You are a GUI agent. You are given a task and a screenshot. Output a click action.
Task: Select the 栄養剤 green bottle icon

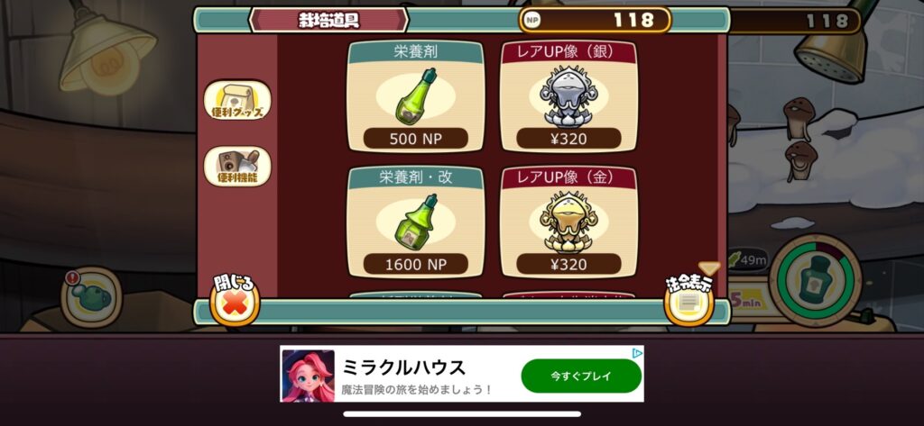415,95
